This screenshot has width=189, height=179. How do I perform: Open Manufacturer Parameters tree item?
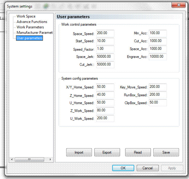click(34, 33)
